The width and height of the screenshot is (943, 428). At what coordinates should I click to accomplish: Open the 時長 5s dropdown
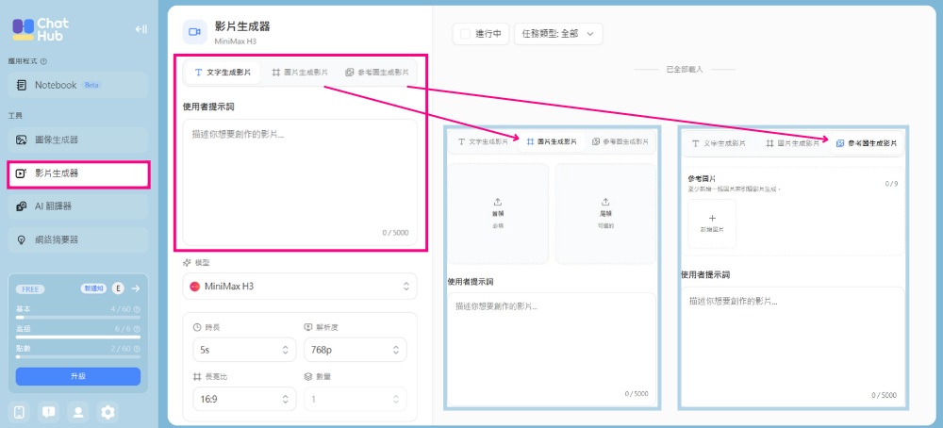pos(244,350)
